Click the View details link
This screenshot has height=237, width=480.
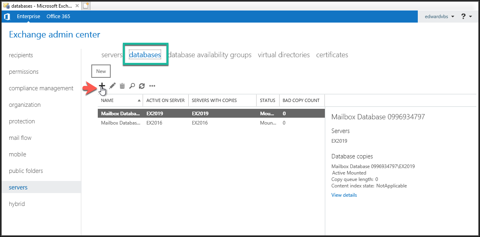(344, 195)
